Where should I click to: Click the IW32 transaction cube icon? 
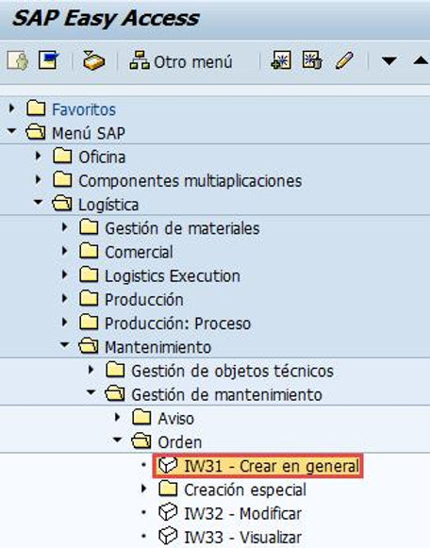[168, 513]
